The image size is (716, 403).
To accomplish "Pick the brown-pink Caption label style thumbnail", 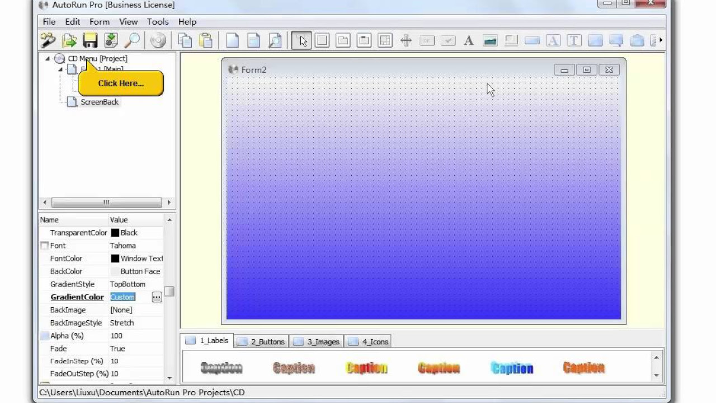I will point(294,368).
